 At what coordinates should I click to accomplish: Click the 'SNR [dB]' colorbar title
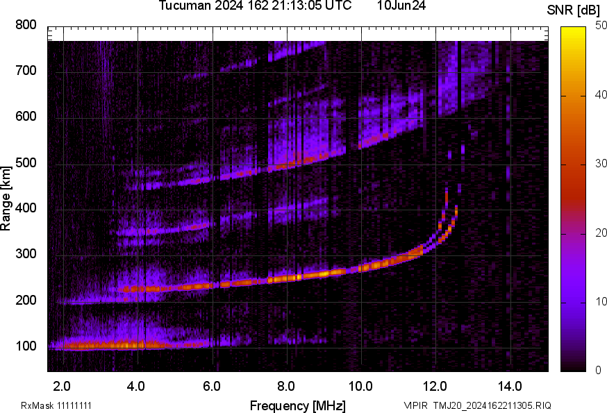573,10
